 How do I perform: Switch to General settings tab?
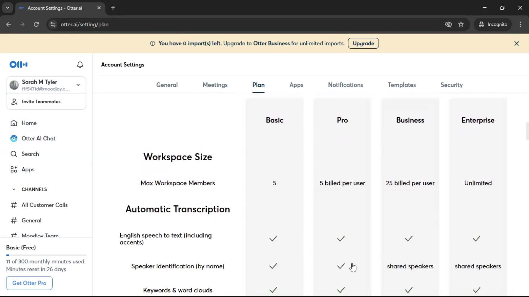click(167, 85)
